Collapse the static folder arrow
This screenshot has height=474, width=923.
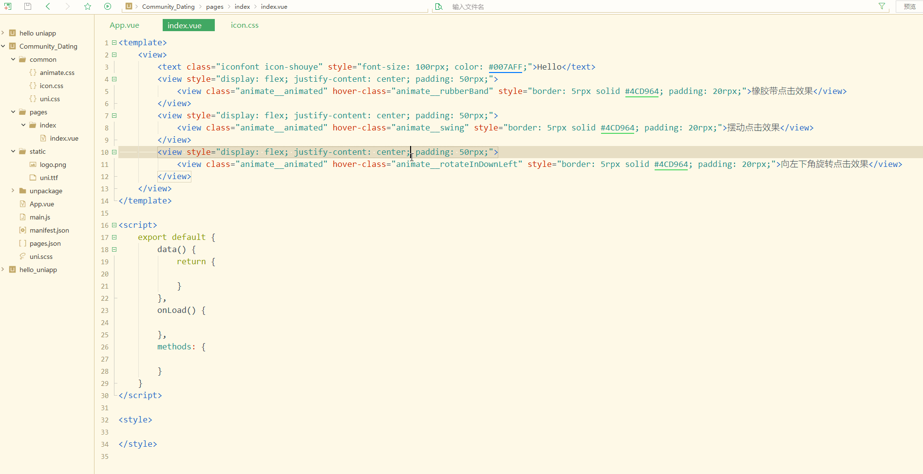pos(13,151)
